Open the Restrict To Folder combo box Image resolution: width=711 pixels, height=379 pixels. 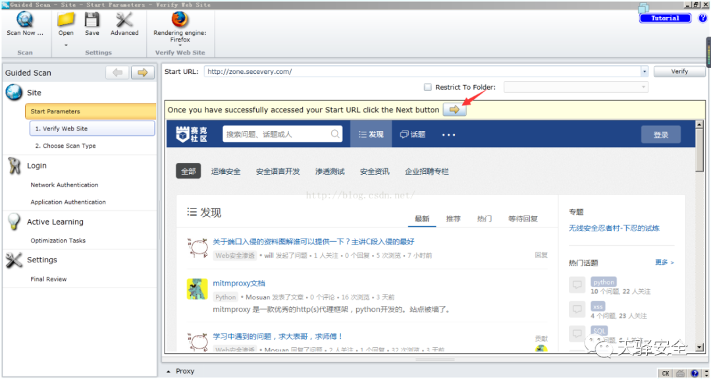(576, 87)
